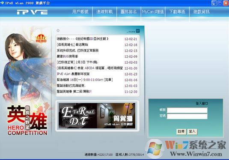Switch to the 連線對戰 tab
229x160 pixels.
[104, 12]
